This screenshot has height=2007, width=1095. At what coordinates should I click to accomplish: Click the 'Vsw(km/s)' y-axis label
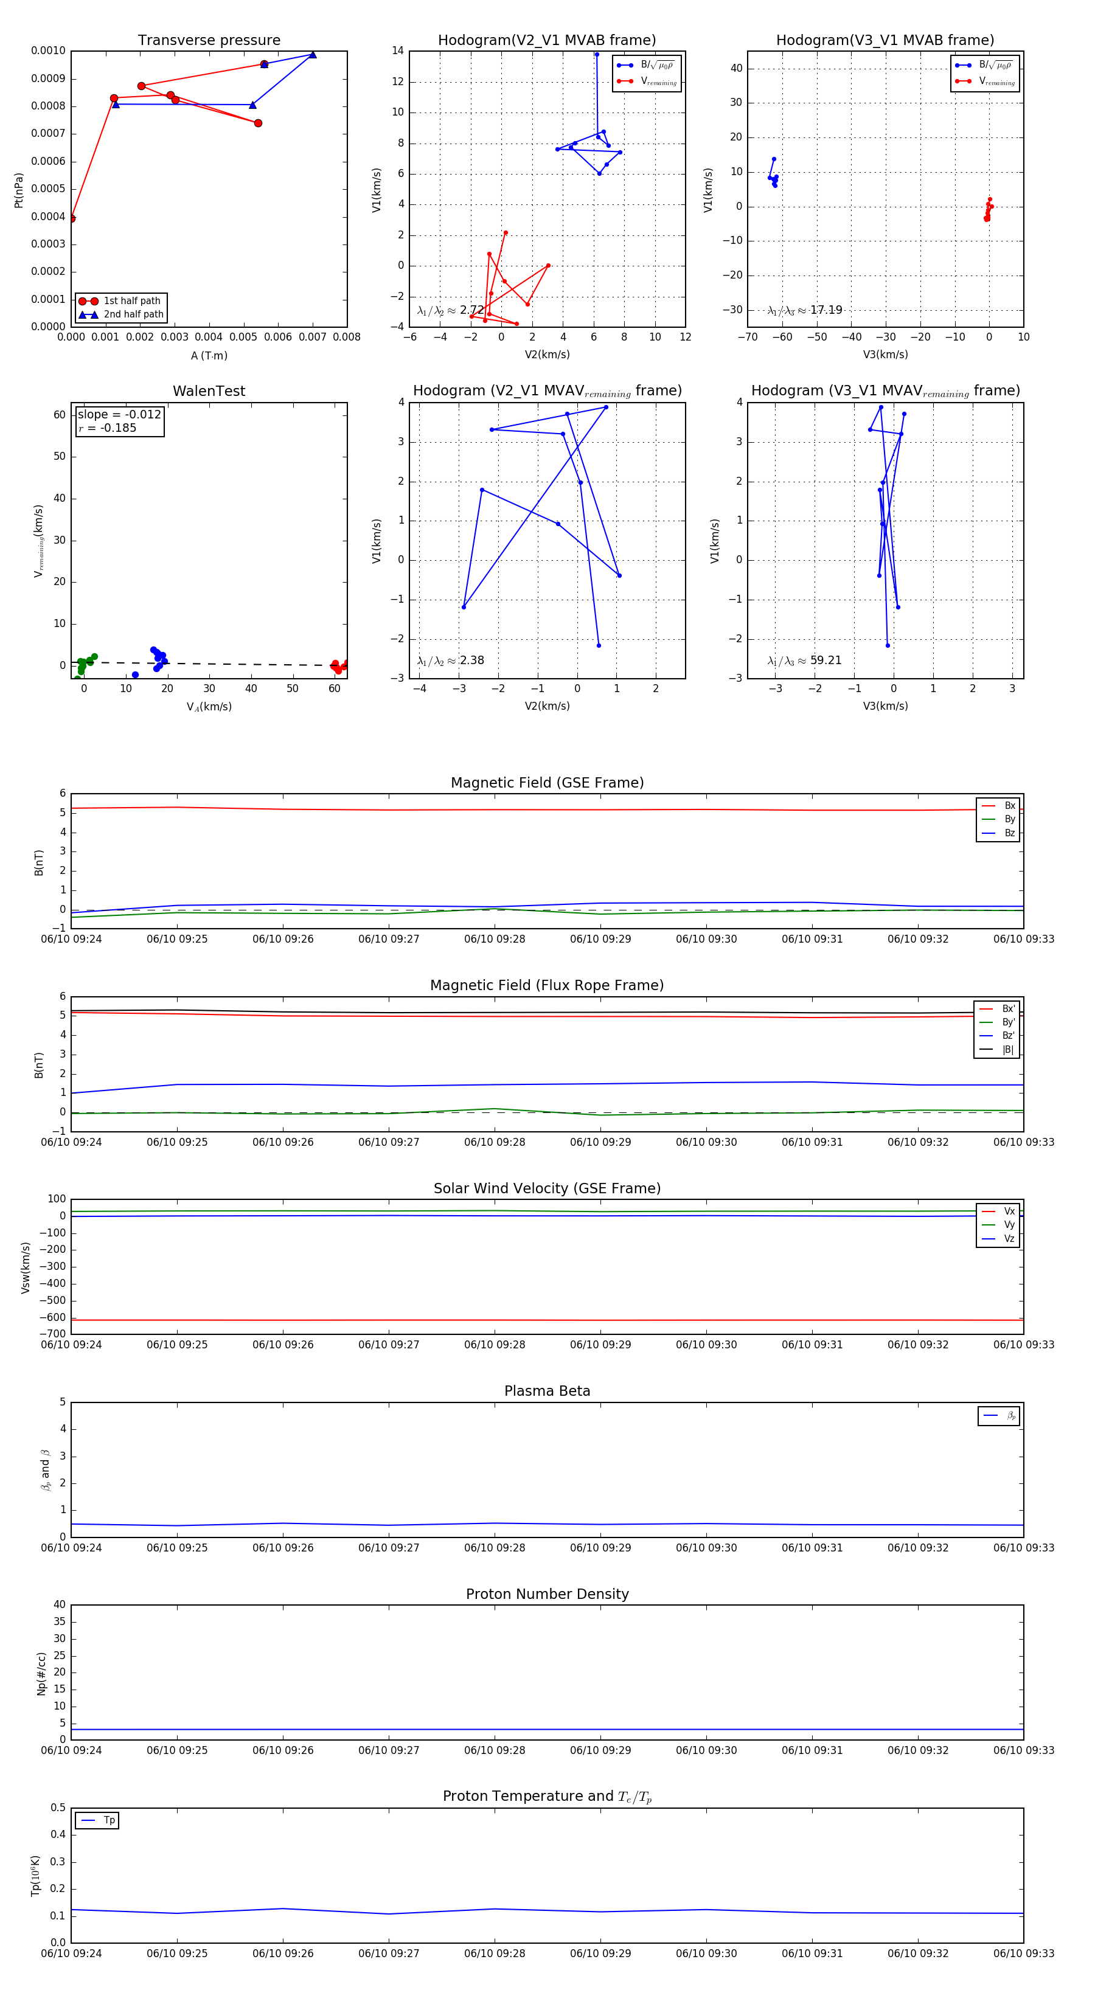[26, 1267]
